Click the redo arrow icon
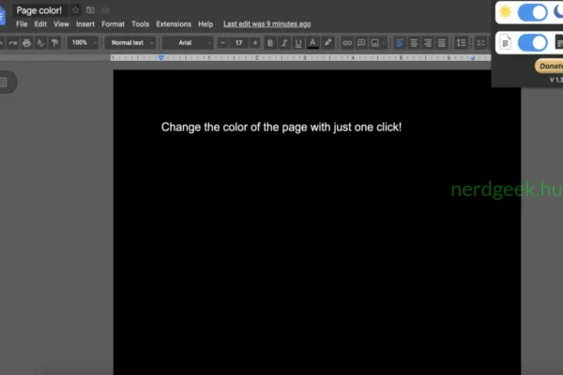The image size is (563, 375). coord(12,43)
